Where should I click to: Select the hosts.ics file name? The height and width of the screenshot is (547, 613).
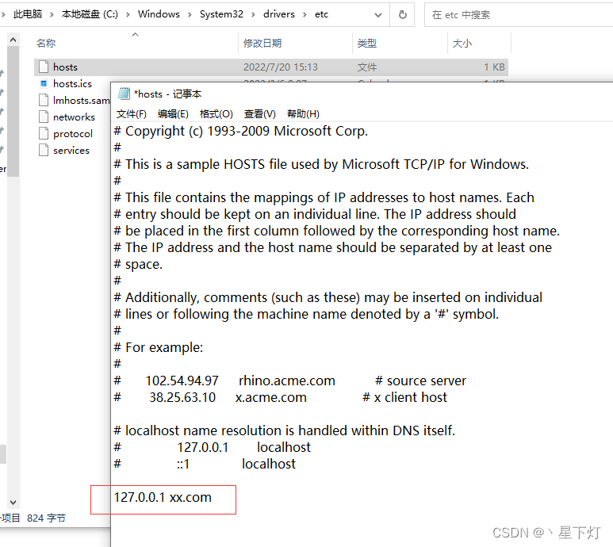[x=72, y=83]
